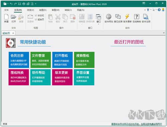The width and height of the screenshot is (167, 127).
Task: Click the 意见反馈 (Feedback) chat icon
Action: (118, 17)
